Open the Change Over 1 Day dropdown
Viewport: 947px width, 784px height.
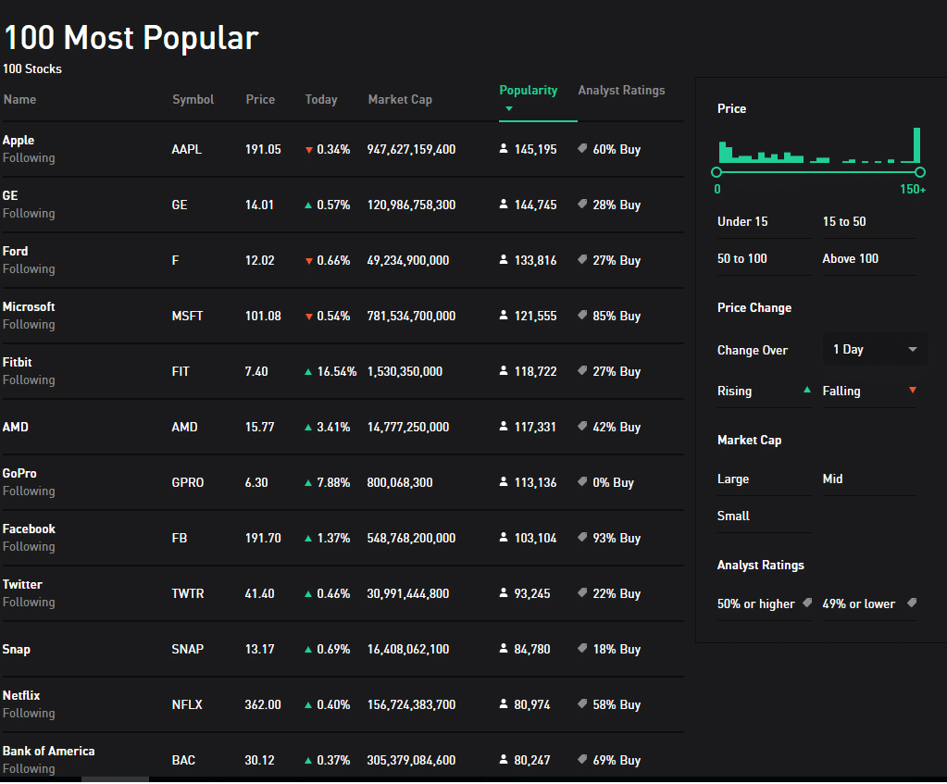click(874, 349)
